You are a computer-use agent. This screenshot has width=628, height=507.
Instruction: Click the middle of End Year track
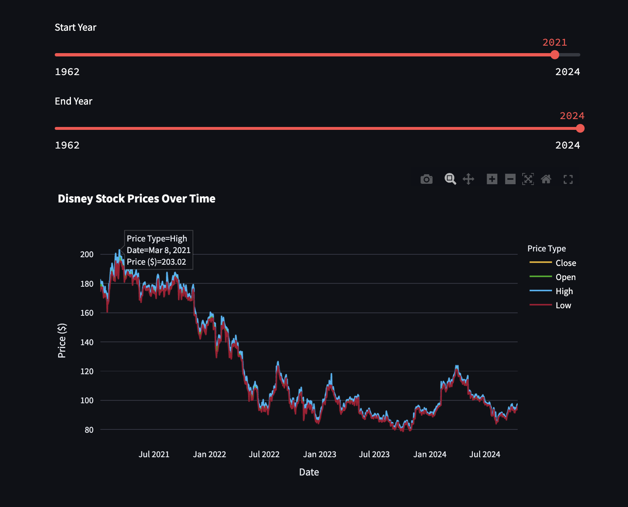(x=317, y=129)
